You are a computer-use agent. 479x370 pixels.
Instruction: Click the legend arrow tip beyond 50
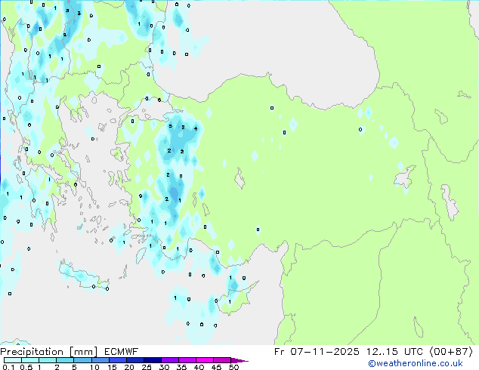(x=239, y=361)
